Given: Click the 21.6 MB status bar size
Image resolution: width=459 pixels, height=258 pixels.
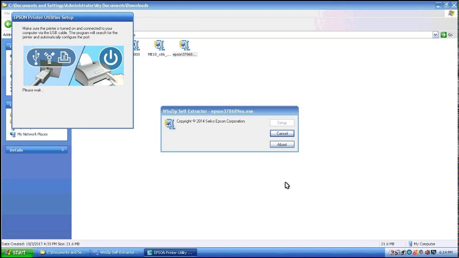Looking at the screenshot, I should click(387, 244).
